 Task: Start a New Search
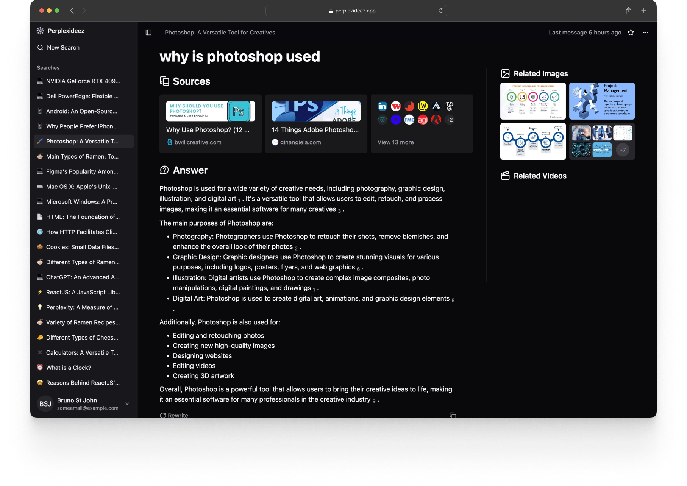point(63,48)
